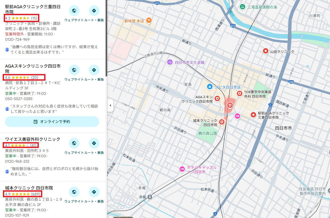Get directions to ワイエス美容外科クリニック

tap(94, 143)
